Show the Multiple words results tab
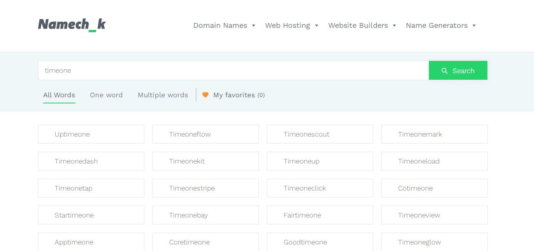 pos(163,95)
